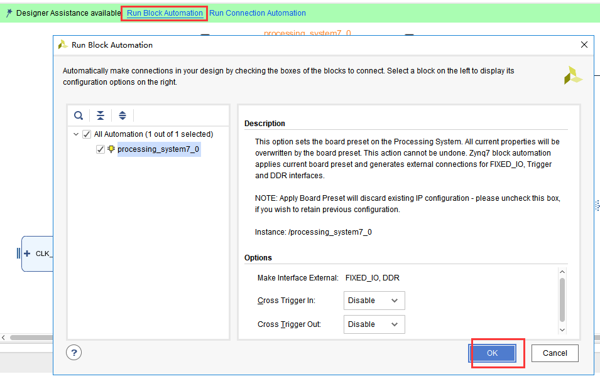Click OK to run block automation
Viewport: 600px width, 379px height.
click(x=492, y=353)
